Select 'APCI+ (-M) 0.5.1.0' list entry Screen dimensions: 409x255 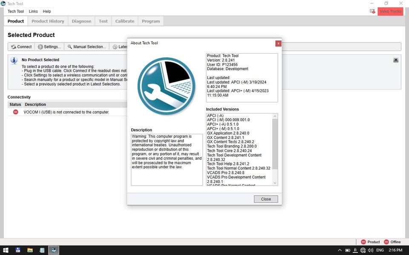coord(223,128)
